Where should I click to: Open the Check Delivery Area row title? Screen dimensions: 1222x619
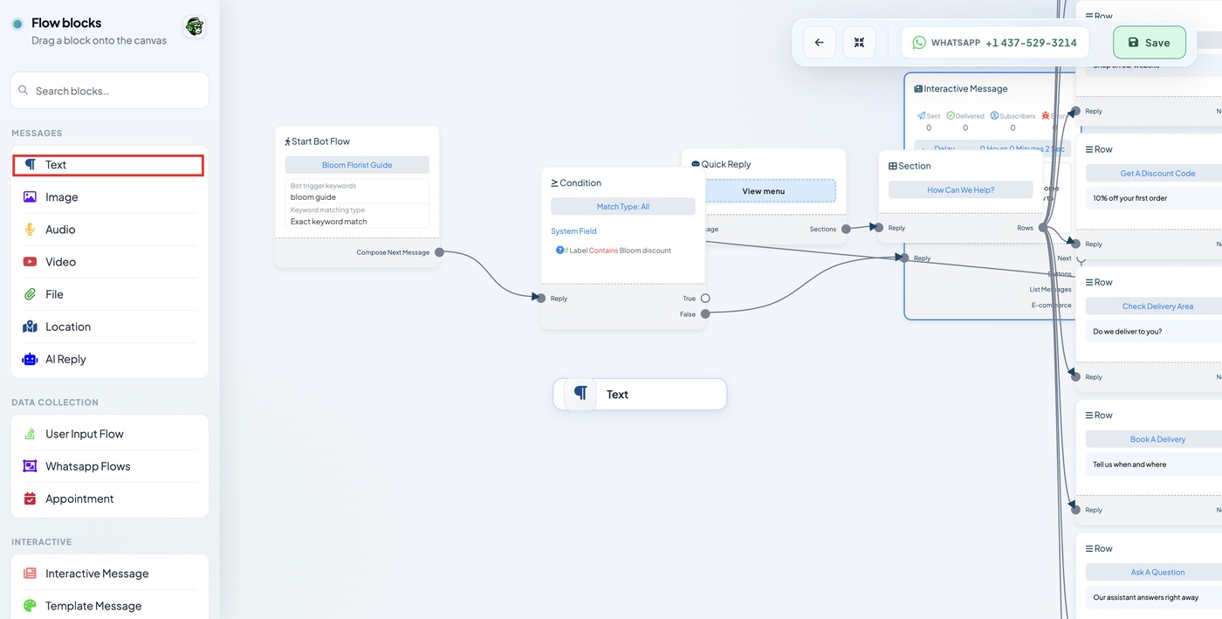(1157, 306)
